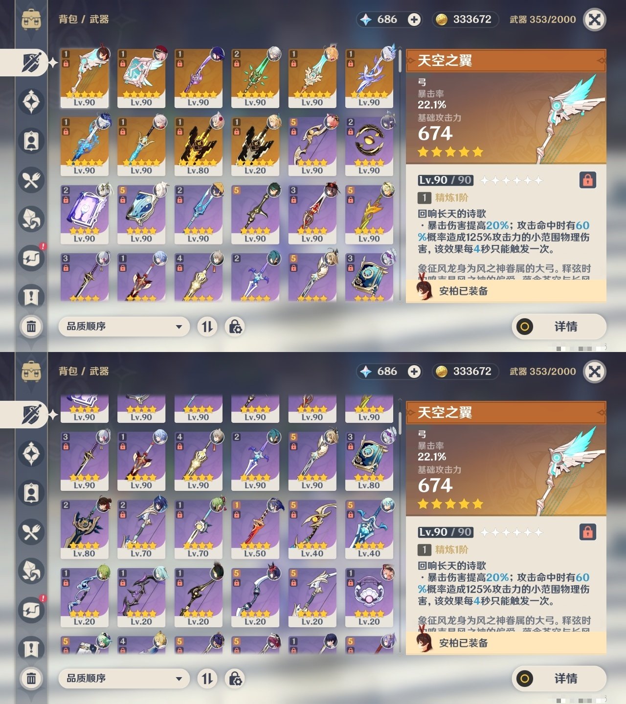626x704 pixels.
Task: Open the artifacts tab icon in upper sidebar
Action: pyautogui.click(x=31, y=102)
